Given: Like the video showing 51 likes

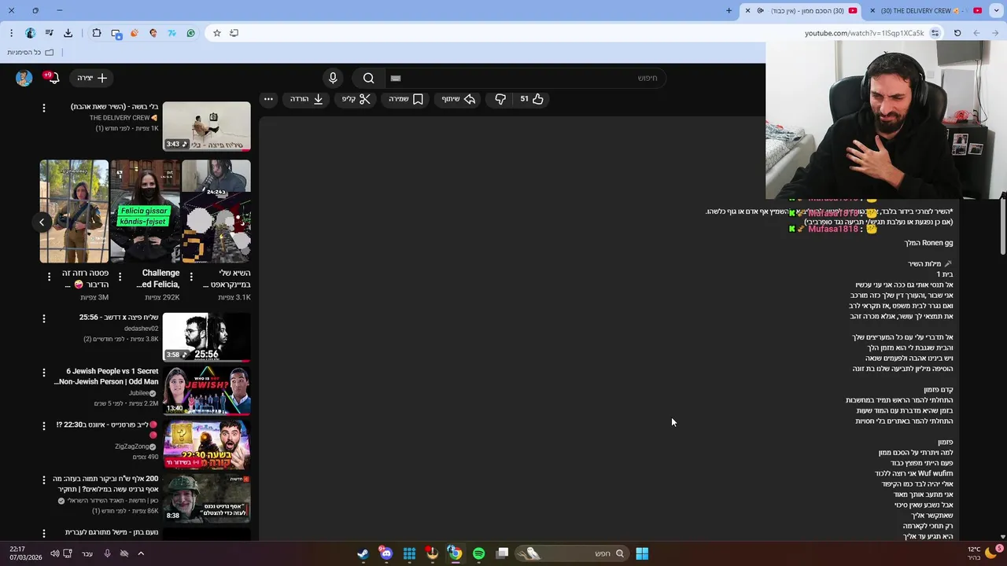Looking at the screenshot, I should [x=533, y=99].
